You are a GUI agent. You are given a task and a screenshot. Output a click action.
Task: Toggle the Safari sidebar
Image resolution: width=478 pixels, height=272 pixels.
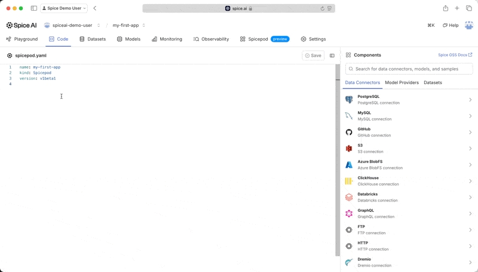[33, 8]
